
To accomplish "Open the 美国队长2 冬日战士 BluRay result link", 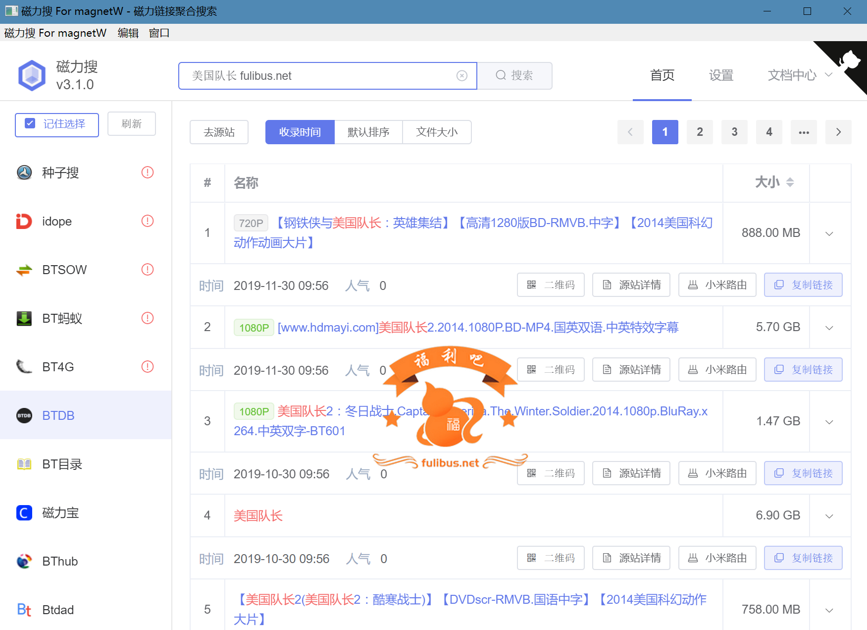I will coord(470,421).
